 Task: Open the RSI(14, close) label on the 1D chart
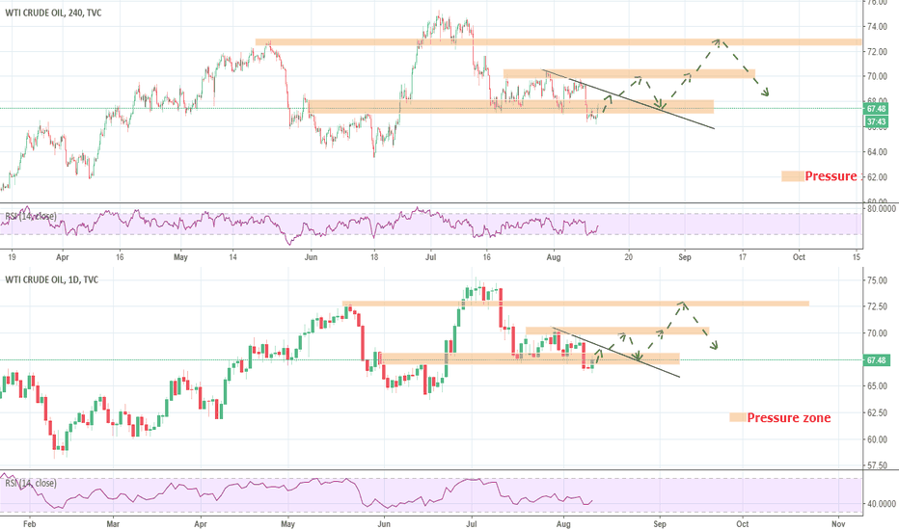[x=31, y=483]
